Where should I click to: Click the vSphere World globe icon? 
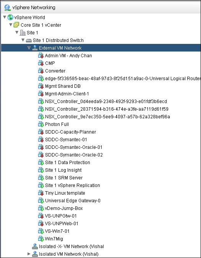point(10,17)
